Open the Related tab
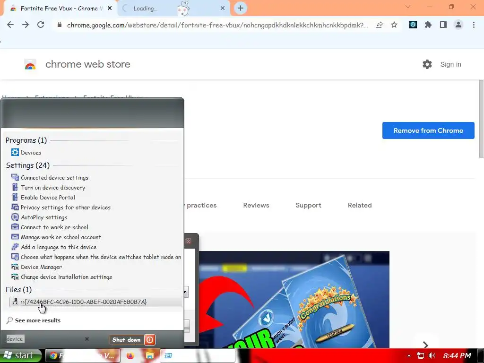 tap(360, 205)
